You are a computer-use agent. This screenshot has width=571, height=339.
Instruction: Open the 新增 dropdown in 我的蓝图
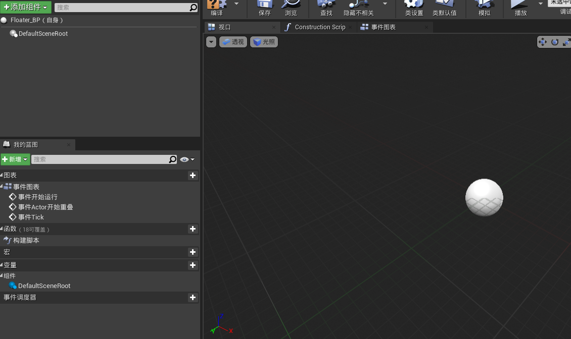point(15,159)
